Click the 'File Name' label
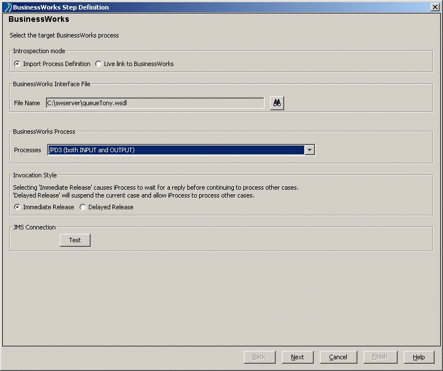The image size is (443, 371). (x=27, y=103)
